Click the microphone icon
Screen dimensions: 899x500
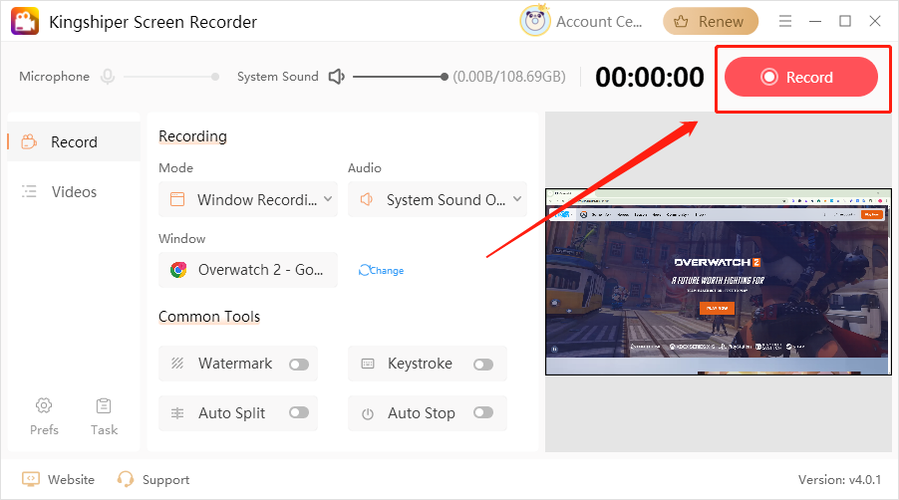pos(108,77)
